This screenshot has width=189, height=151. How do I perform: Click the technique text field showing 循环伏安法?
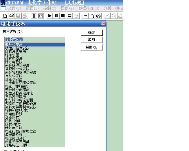click(34, 39)
